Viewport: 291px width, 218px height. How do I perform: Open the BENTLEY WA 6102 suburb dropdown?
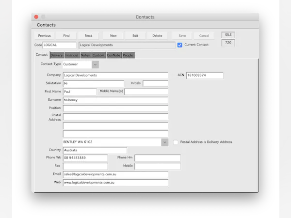pyautogui.click(x=164, y=142)
